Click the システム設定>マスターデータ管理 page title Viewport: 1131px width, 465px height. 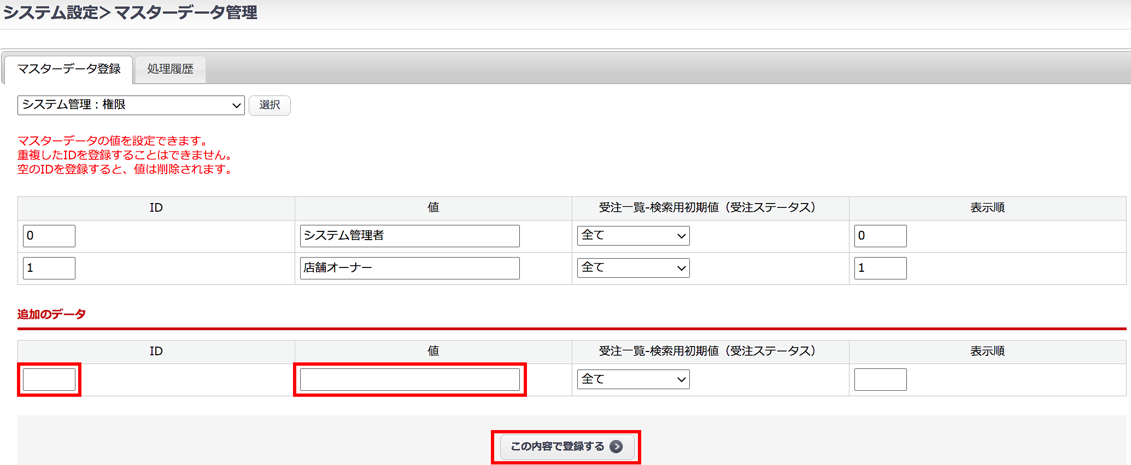(x=130, y=13)
